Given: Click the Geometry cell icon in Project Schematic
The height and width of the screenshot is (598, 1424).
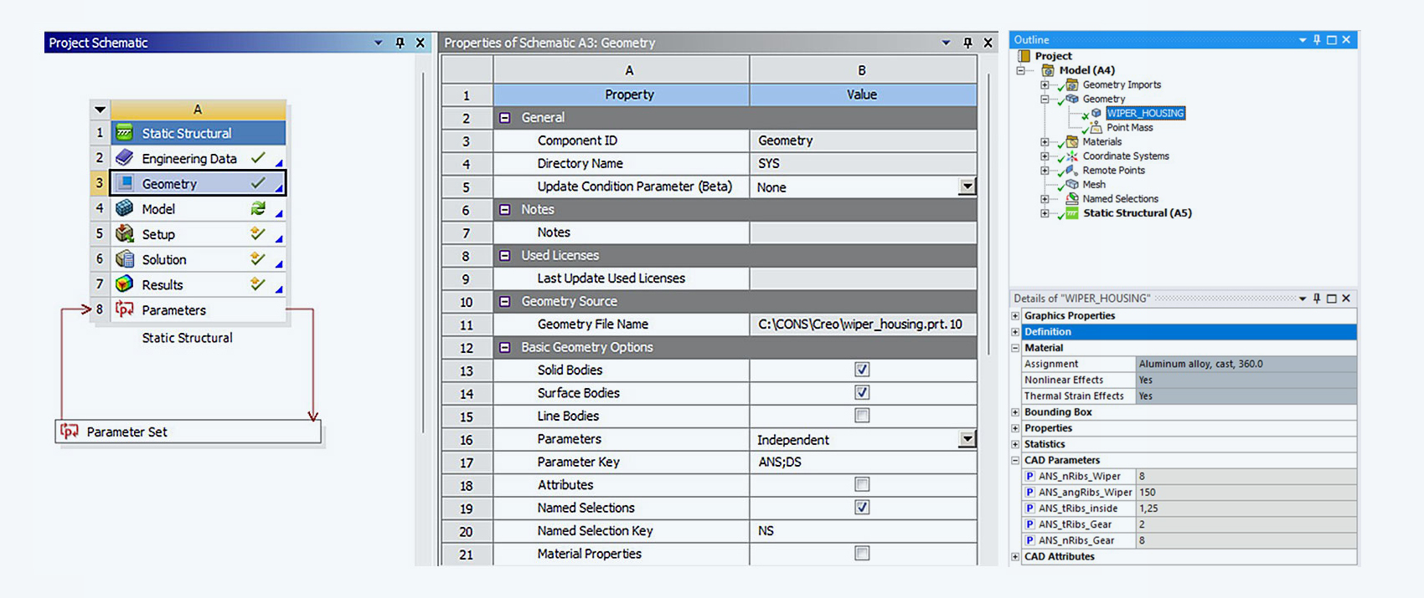Looking at the screenshot, I should pos(125,183).
